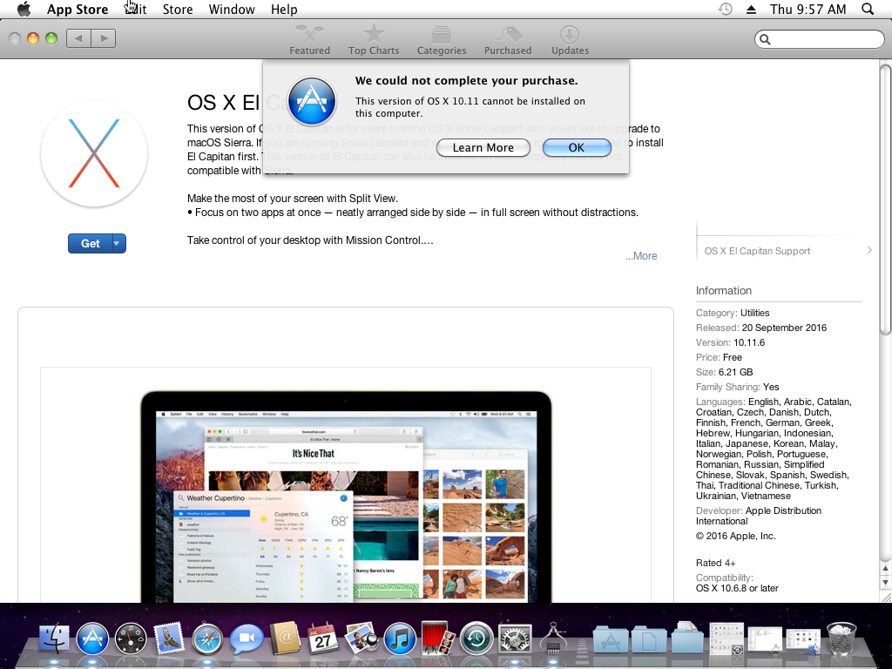Image resolution: width=892 pixels, height=669 pixels.
Task: Open the Help menu
Action: [284, 9]
